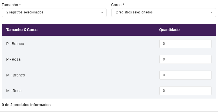Click the Cores field label
Screen dimensions: 218x112
tap(116, 5)
